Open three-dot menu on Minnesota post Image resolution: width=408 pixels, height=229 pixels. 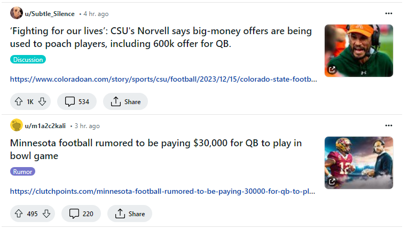coord(388,125)
